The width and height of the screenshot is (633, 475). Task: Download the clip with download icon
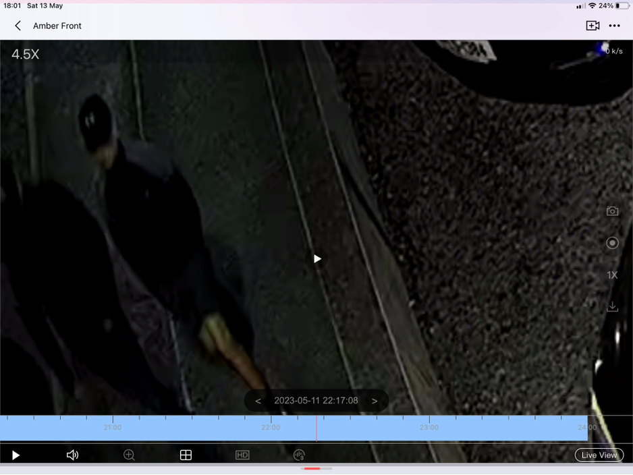point(612,306)
